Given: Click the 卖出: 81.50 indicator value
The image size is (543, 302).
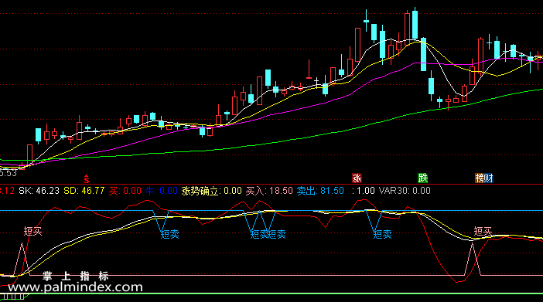Looking at the screenshot, I should click(320, 191).
